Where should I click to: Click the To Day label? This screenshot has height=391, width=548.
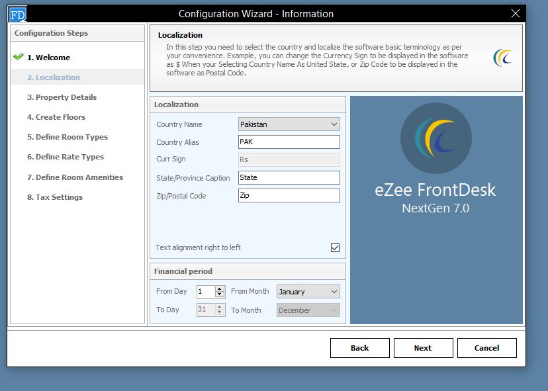pos(167,310)
